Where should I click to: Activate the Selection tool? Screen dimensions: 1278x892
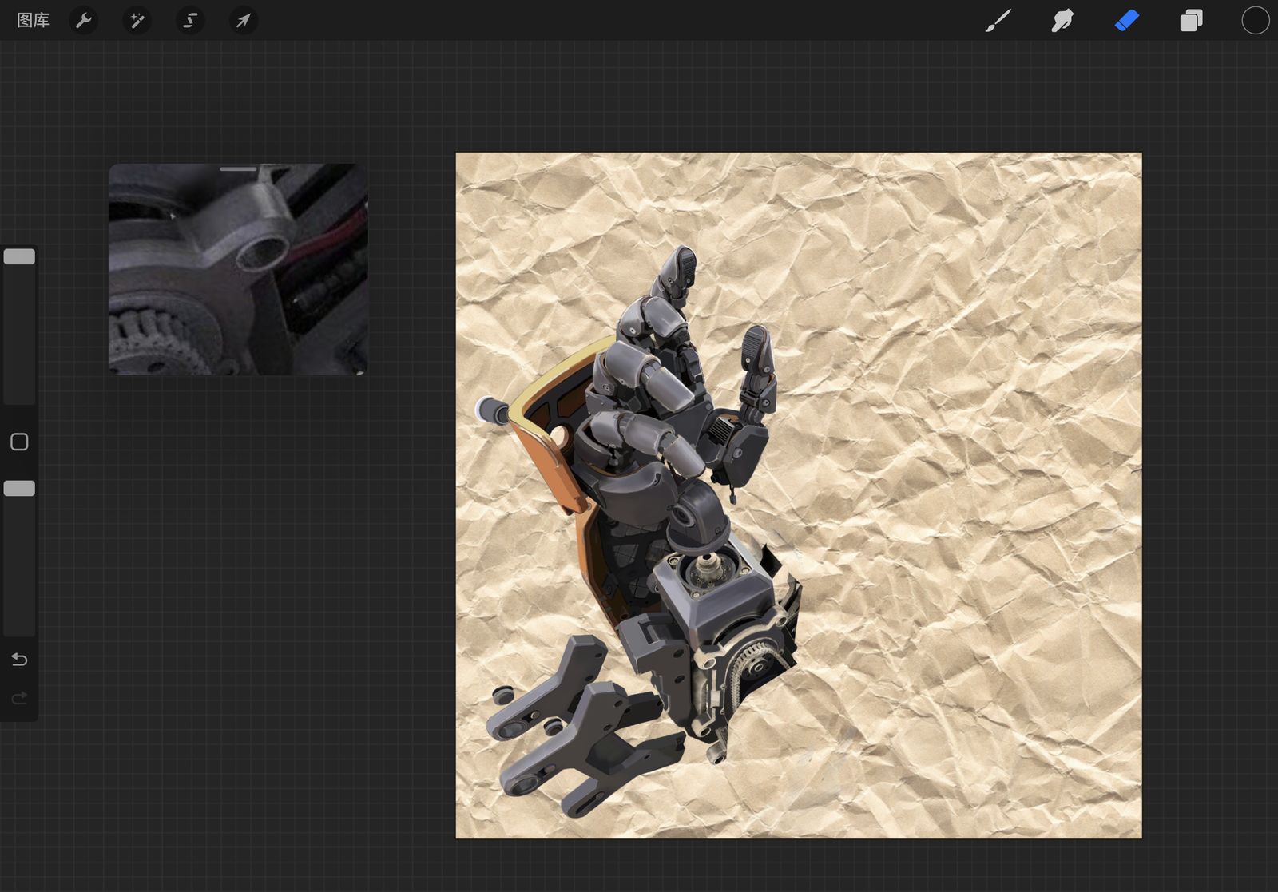(190, 20)
